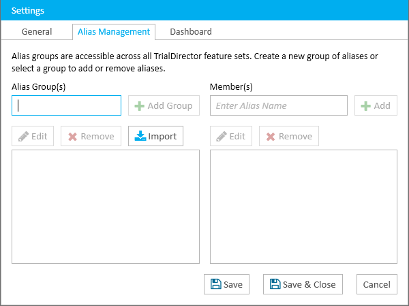The width and height of the screenshot is (409, 306).
Task: Click the green plus icon on Add Group
Action: coord(139,106)
